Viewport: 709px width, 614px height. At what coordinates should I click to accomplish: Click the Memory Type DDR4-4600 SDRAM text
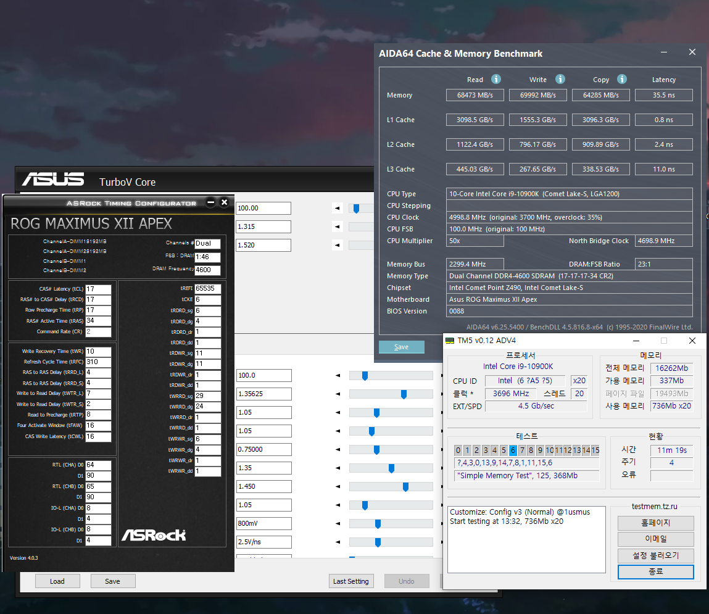pyautogui.click(x=531, y=276)
